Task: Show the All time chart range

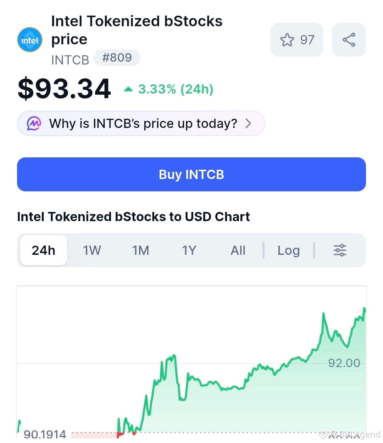Action: (238, 250)
